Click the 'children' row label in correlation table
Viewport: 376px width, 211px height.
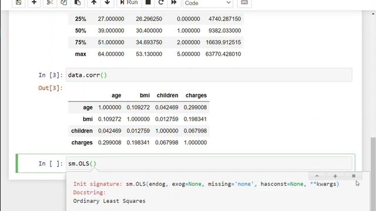point(82,131)
